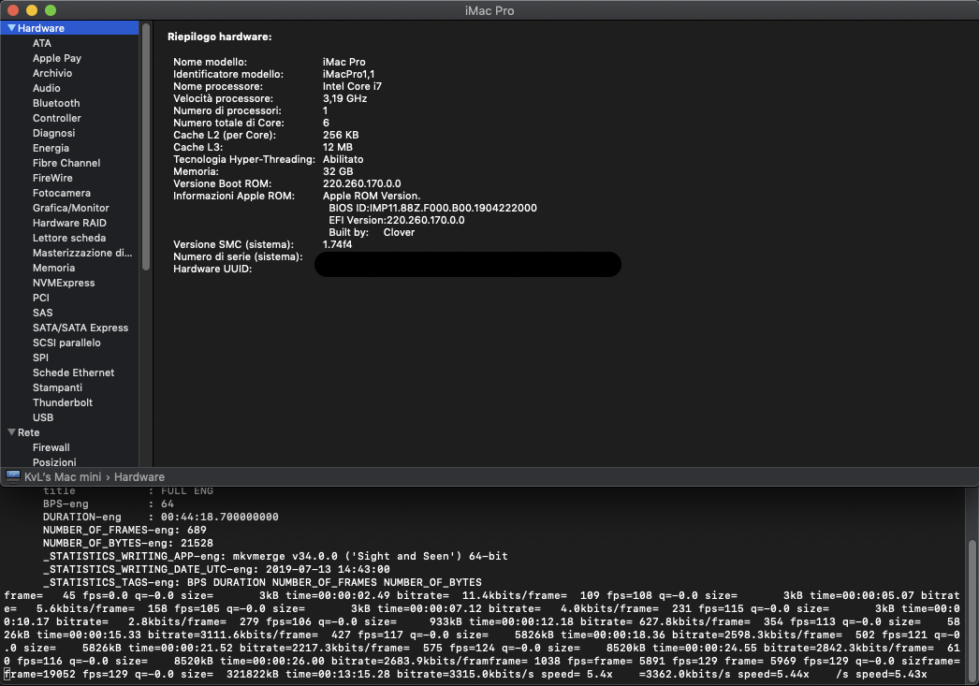Image resolution: width=979 pixels, height=686 pixels.
Task: Click the 3,19 GHz processor speed
Action: coord(344,98)
